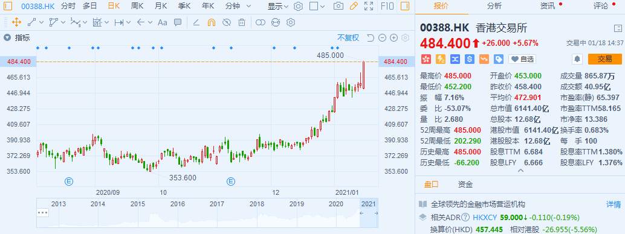625x234 pixels.
Task: Click the quote panel list icon
Action: click(x=617, y=28)
